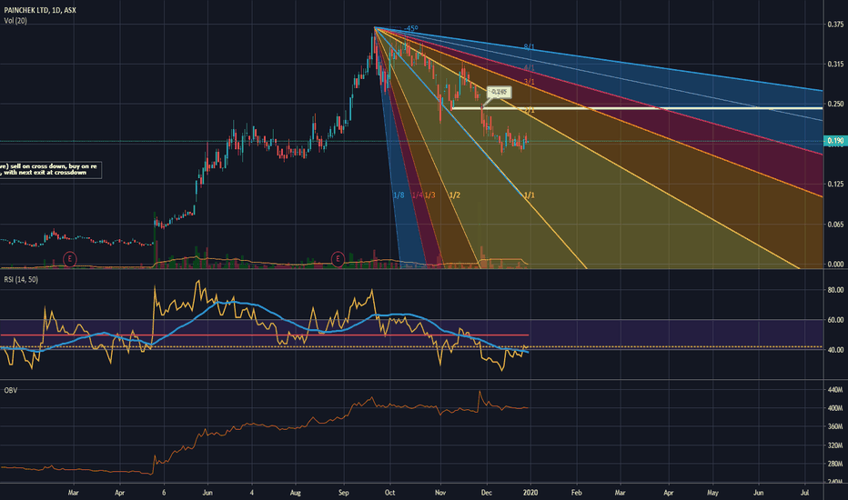
Task: Click the 4/1 Gann fan label
Action: [529, 68]
